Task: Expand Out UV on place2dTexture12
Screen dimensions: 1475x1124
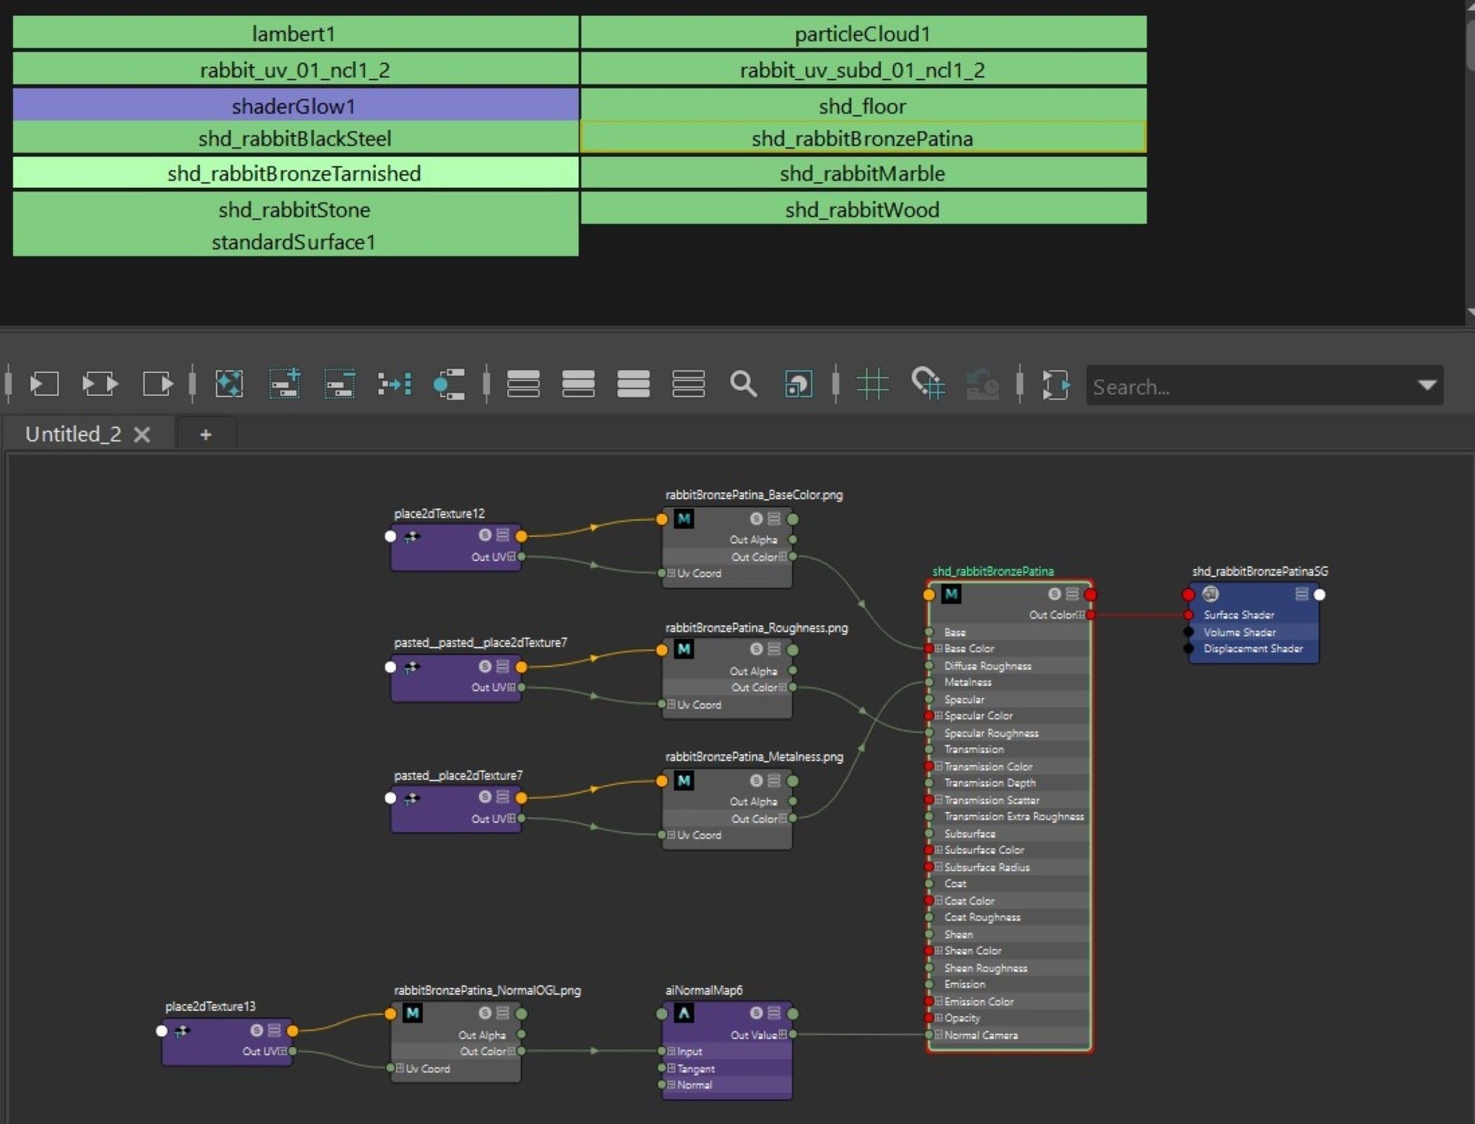Action: pos(511,557)
